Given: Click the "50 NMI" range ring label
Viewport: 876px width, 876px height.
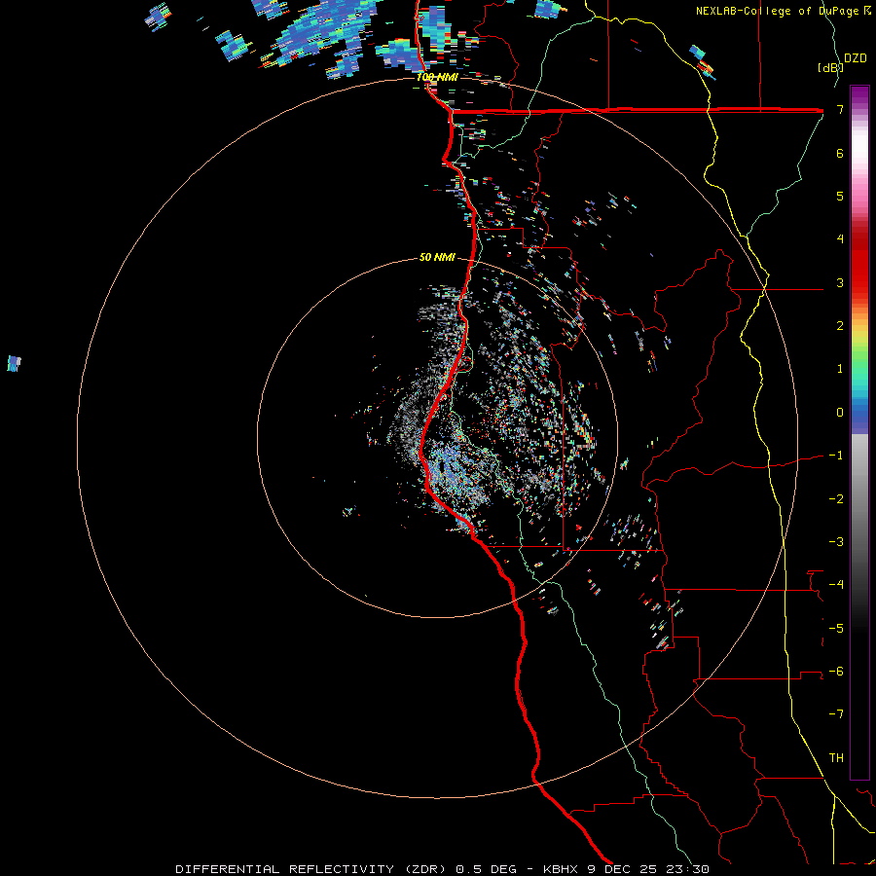Looking at the screenshot, I should 437,258.
